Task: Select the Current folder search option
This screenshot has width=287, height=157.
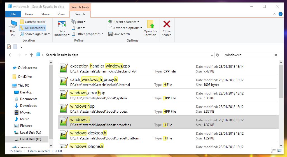Action: (33, 22)
